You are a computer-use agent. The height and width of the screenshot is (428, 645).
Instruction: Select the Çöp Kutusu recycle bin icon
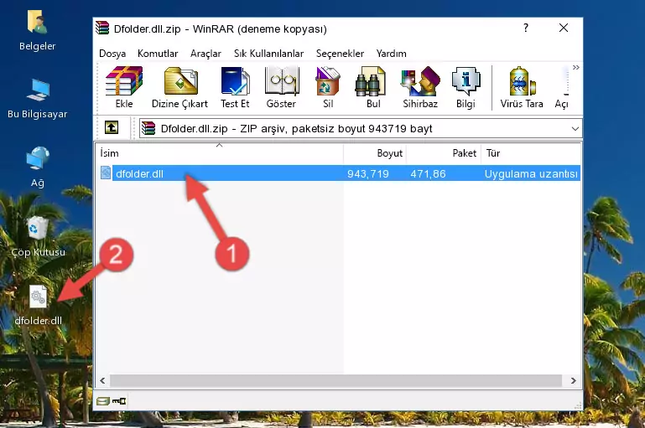click(38, 236)
